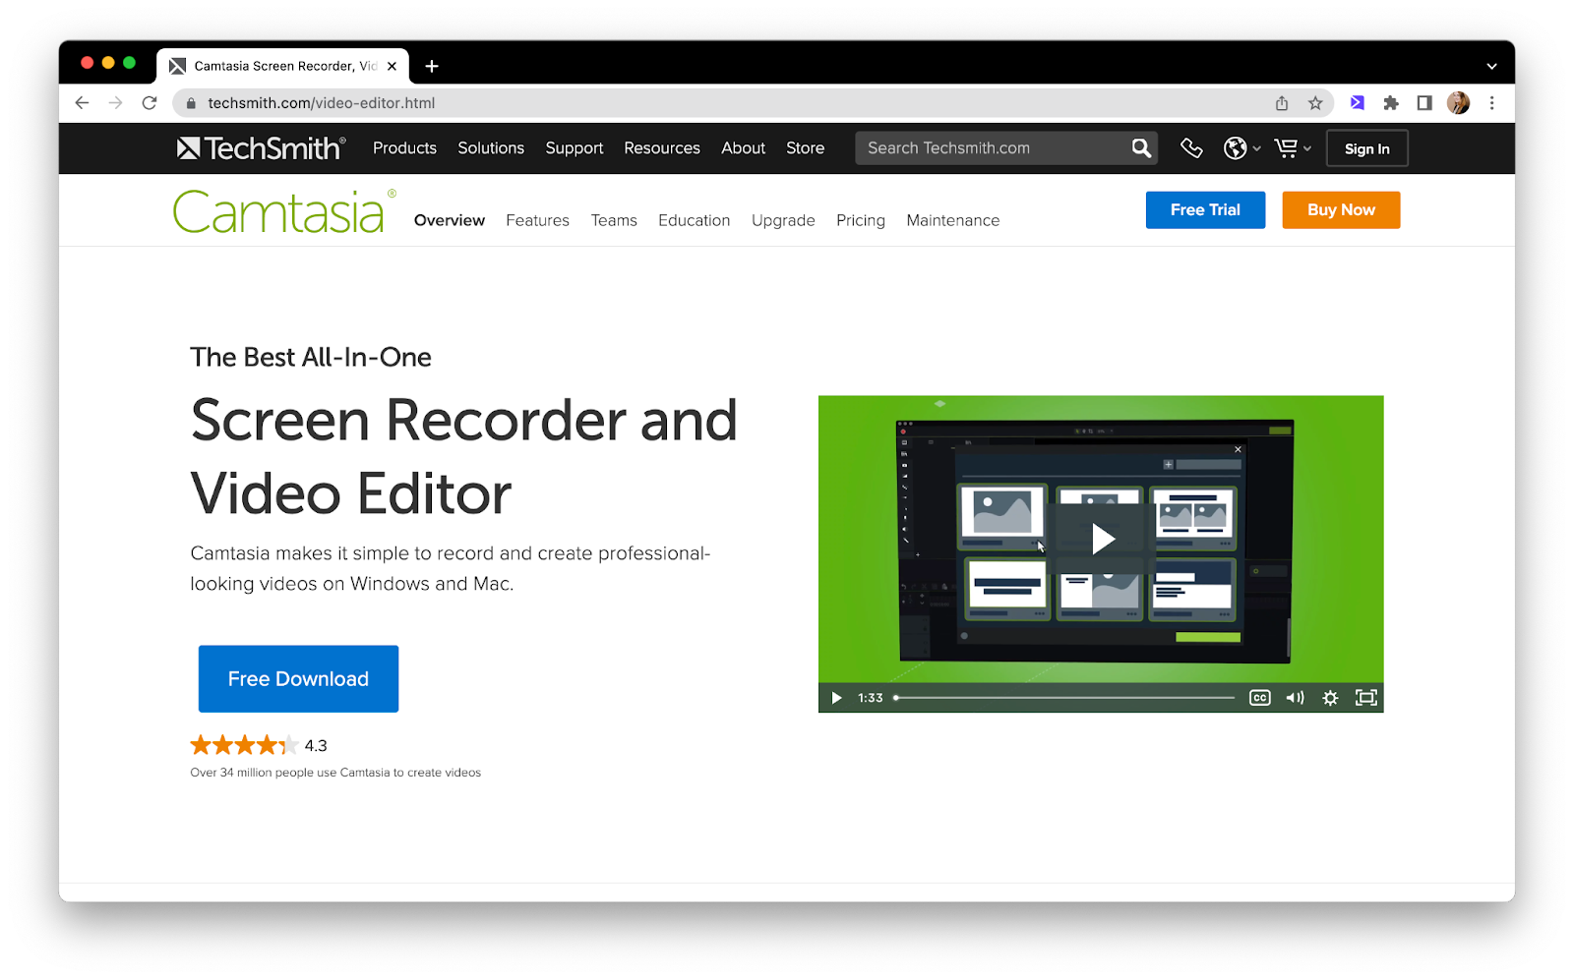Bookmark this page with the star icon
Screen dimensions: 1574x980
(1315, 103)
